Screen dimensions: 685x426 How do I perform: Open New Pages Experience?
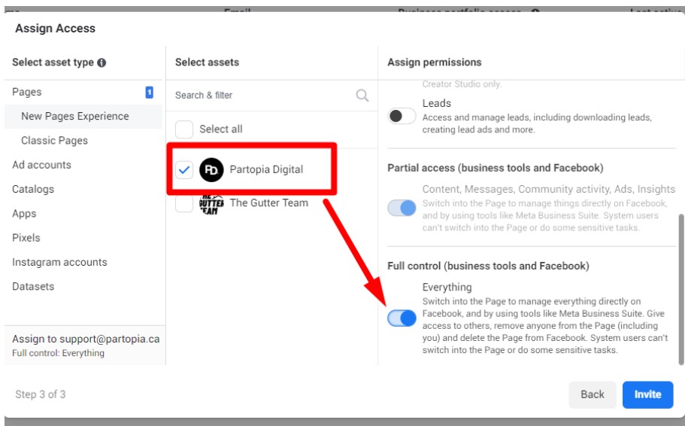pos(83,117)
